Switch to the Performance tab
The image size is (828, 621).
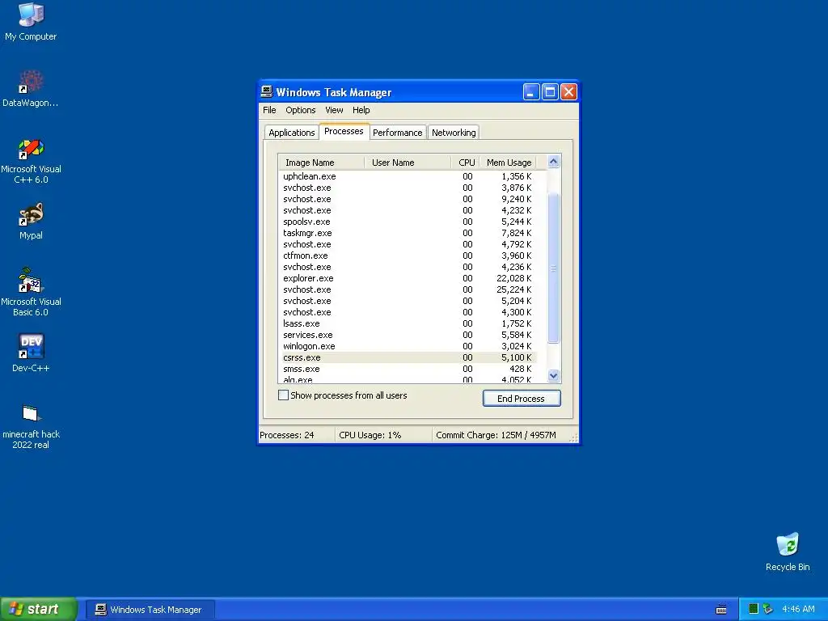point(398,133)
